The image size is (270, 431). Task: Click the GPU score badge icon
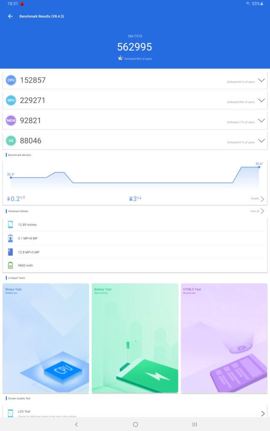[11, 100]
